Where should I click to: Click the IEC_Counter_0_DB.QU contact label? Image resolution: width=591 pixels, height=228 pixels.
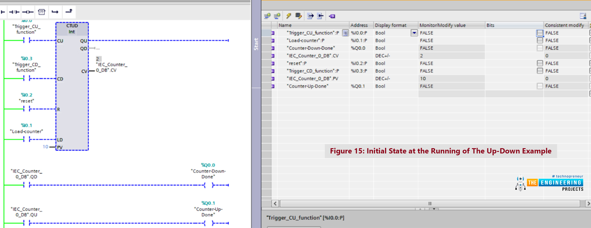click(26, 212)
